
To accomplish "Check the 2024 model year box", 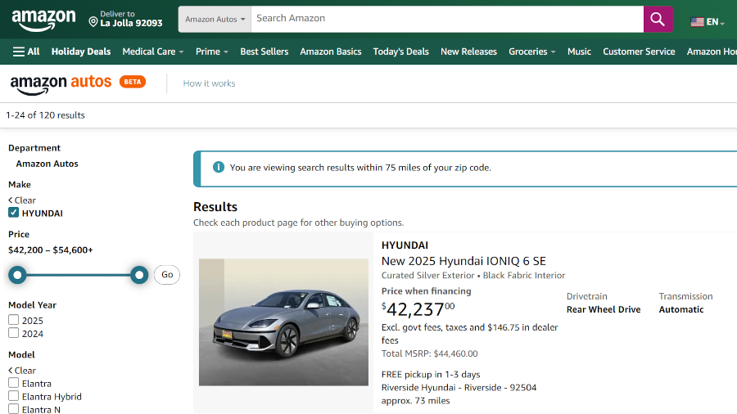I will [x=14, y=333].
